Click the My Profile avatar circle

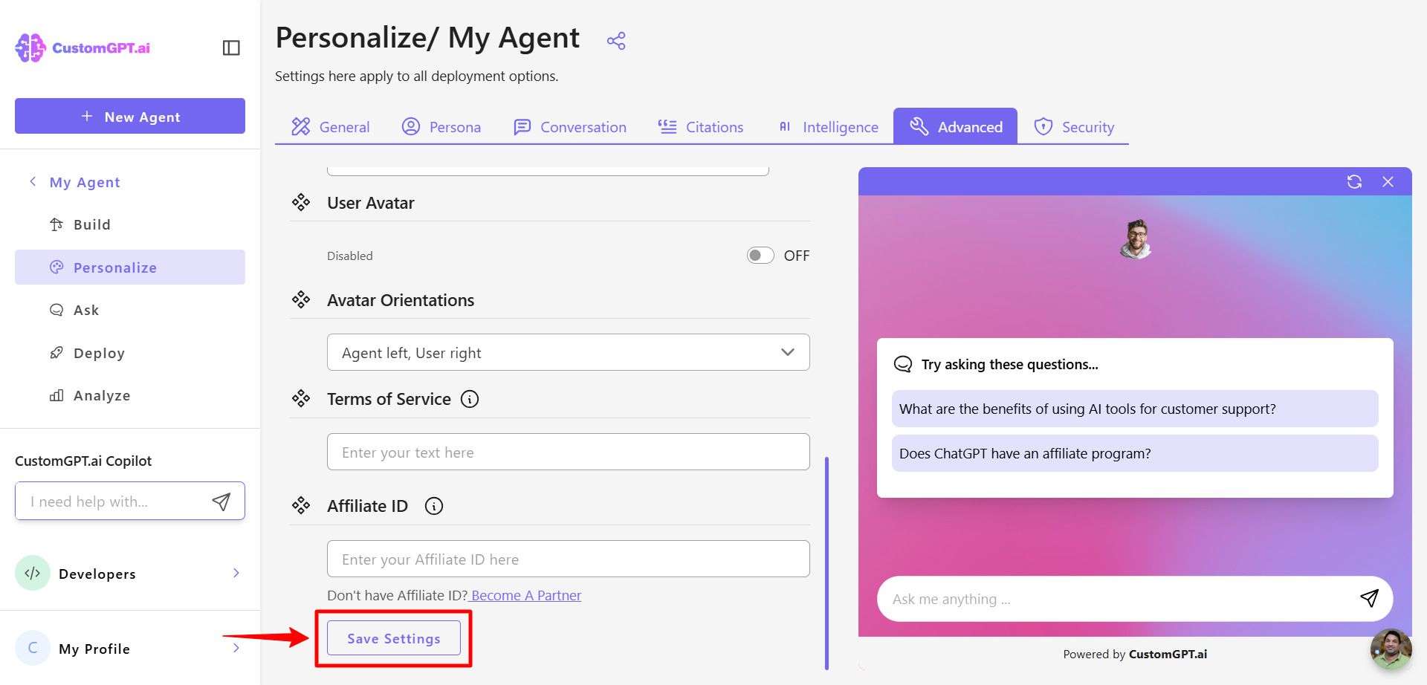(x=33, y=648)
